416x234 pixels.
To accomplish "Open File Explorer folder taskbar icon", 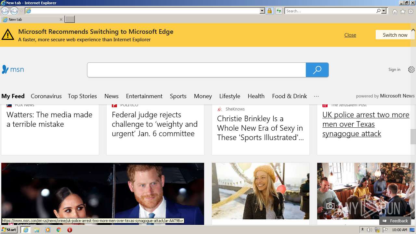I will click(37, 230).
